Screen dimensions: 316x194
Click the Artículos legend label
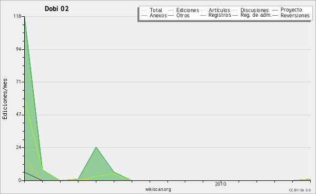tap(219, 10)
